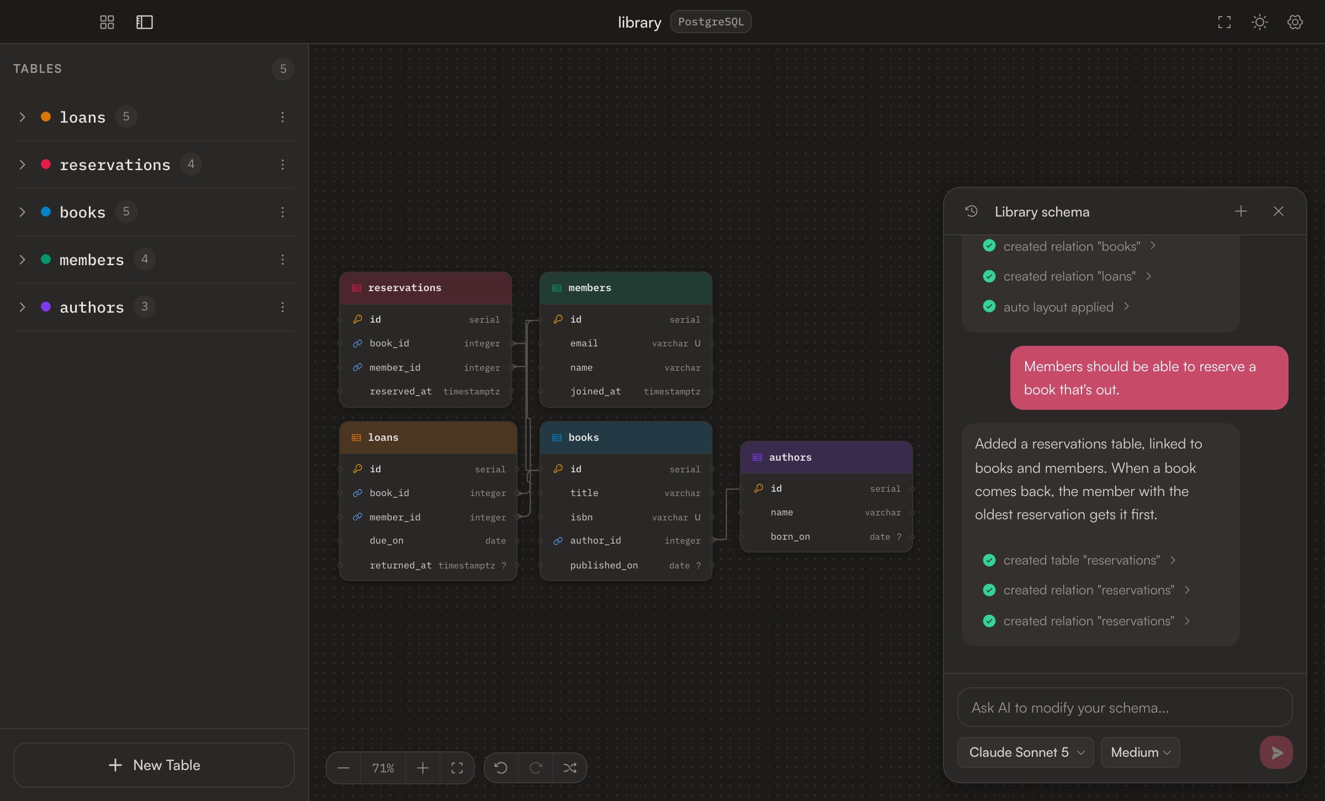Click reservations table header icon on canvas
This screenshot has height=801, width=1325.
(357, 288)
